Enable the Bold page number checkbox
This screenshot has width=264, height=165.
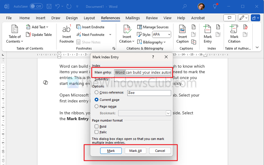pyautogui.click(x=97, y=126)
